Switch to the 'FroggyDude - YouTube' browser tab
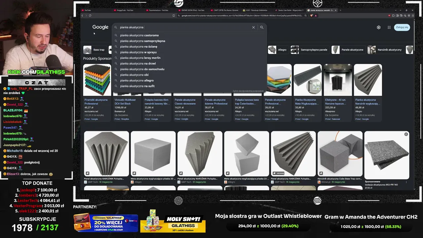This screenshot has width=423, height=238. (125, 10)
